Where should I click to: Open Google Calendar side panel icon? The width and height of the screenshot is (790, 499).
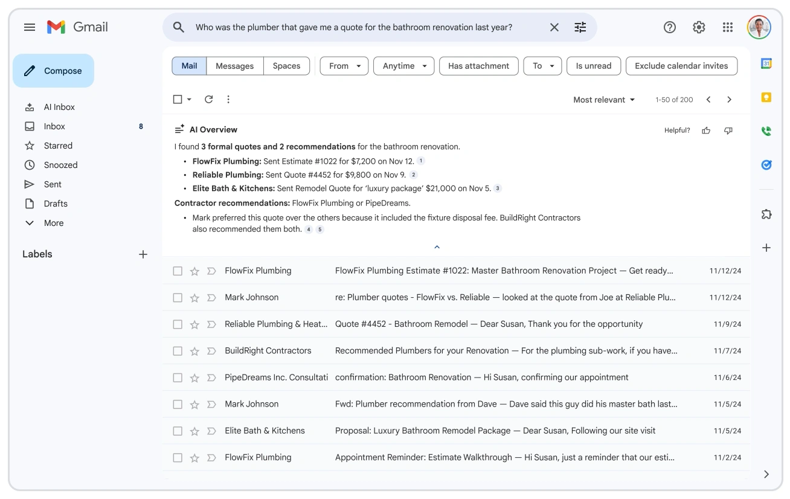766,63
